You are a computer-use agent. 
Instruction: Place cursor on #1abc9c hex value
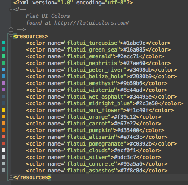(x=134, y=43)
